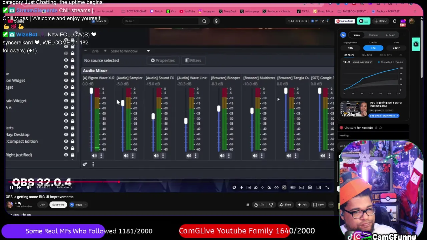Collapse the vidIQ stats panel chevron
This screenshot has height=240, width=427.
(404, 35)
